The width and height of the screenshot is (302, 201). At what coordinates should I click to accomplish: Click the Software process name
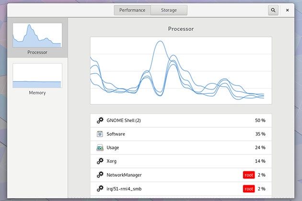pyautogui.click(x=116, y=134)
